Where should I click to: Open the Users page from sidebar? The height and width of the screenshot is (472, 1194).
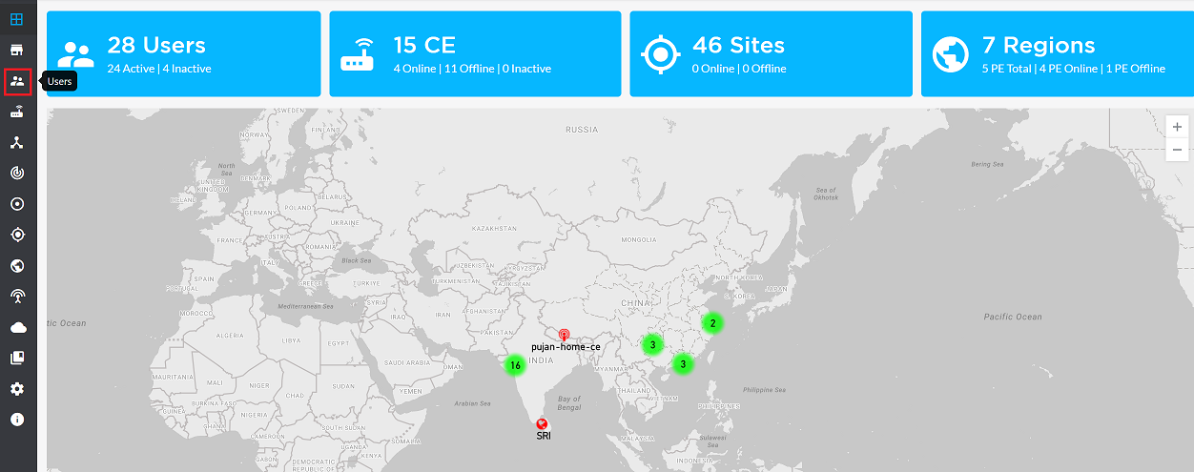[x=17, y=81]
